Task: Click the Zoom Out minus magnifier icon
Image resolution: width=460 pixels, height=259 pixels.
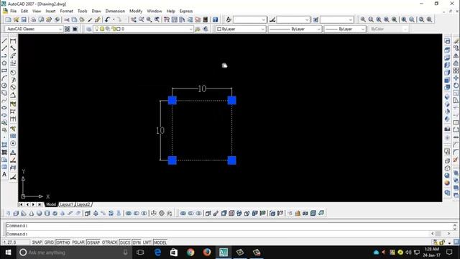Action: click(x=412, y=19)
